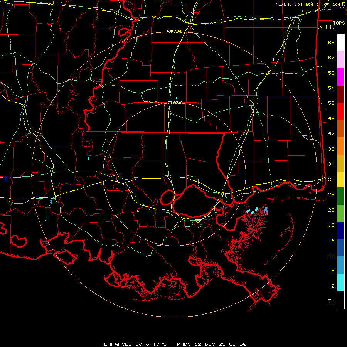This screenshot has height=347, width=347.
Task: Click the legend value "54"
Action: (331, 88)
